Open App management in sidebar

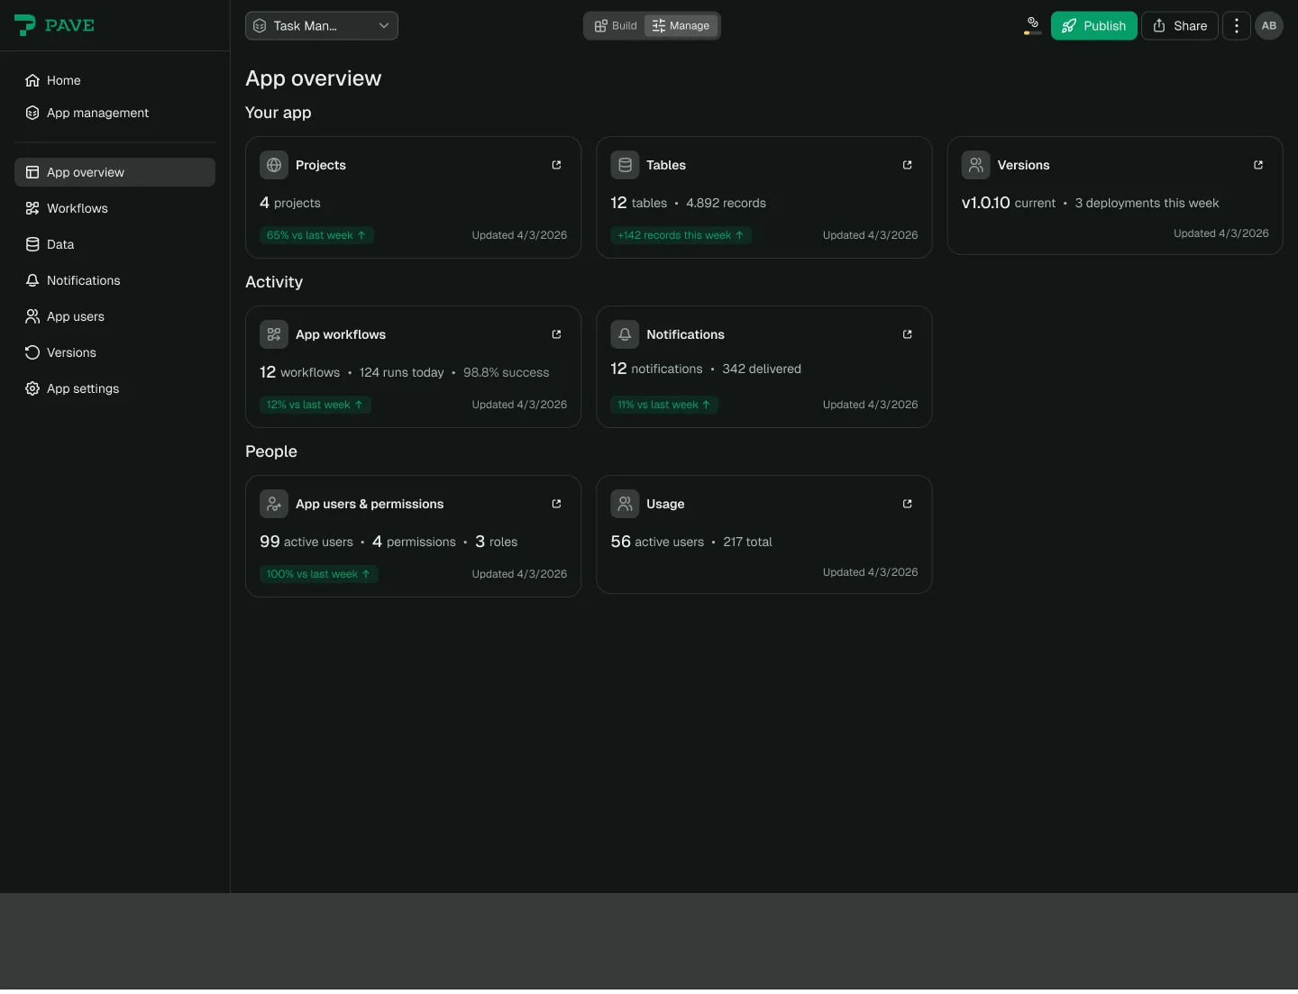tap(114, 113)
